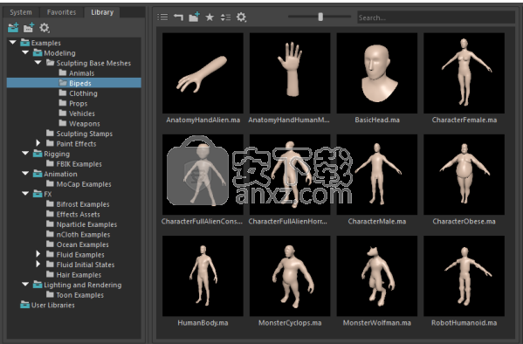
Task: Click the second add folder icon in left panel
Action: [29, 28]
